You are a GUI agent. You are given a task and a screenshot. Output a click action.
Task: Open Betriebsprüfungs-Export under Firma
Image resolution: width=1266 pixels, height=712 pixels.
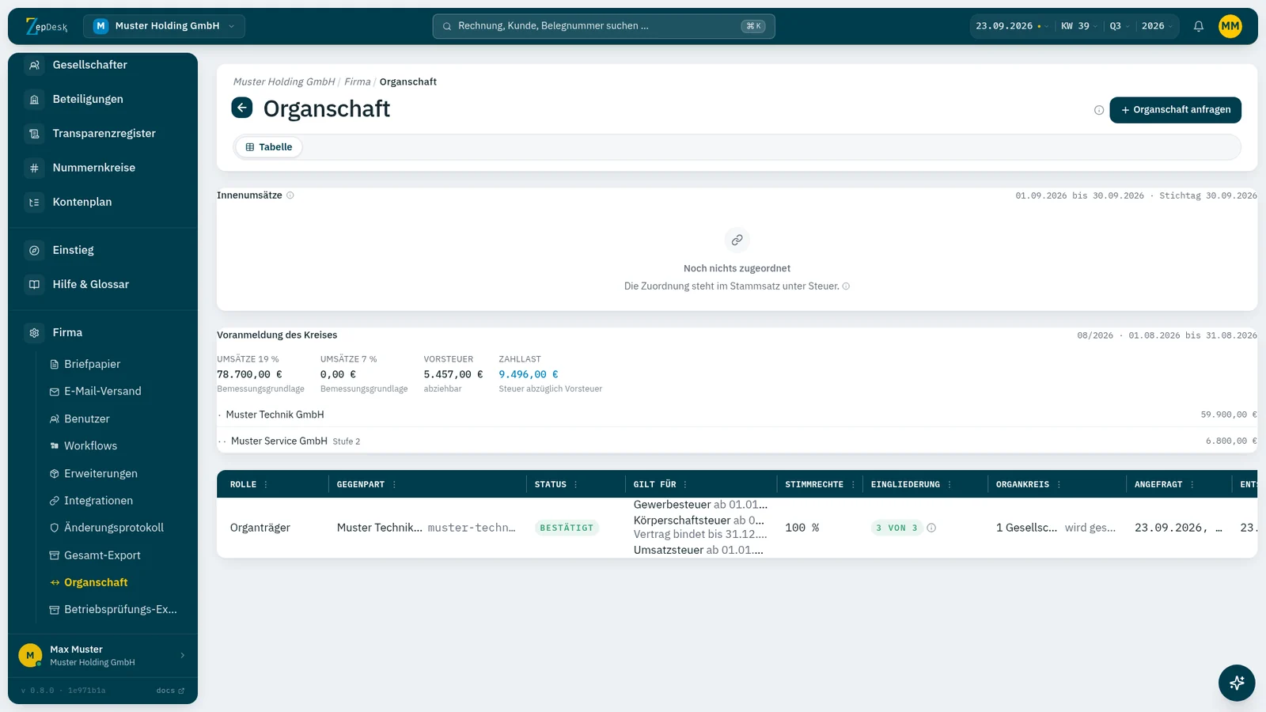click(113, 609)
